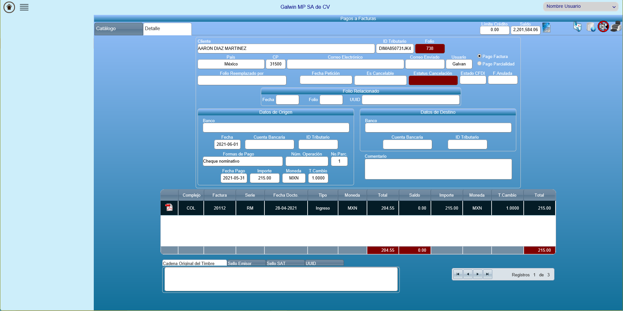
Task: Click the red Folio field 738
Action: pyautogui.click(x=430, y=49)
